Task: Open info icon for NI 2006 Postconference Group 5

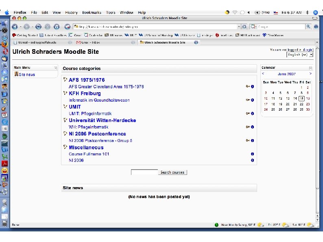Action: coord(252,140)
